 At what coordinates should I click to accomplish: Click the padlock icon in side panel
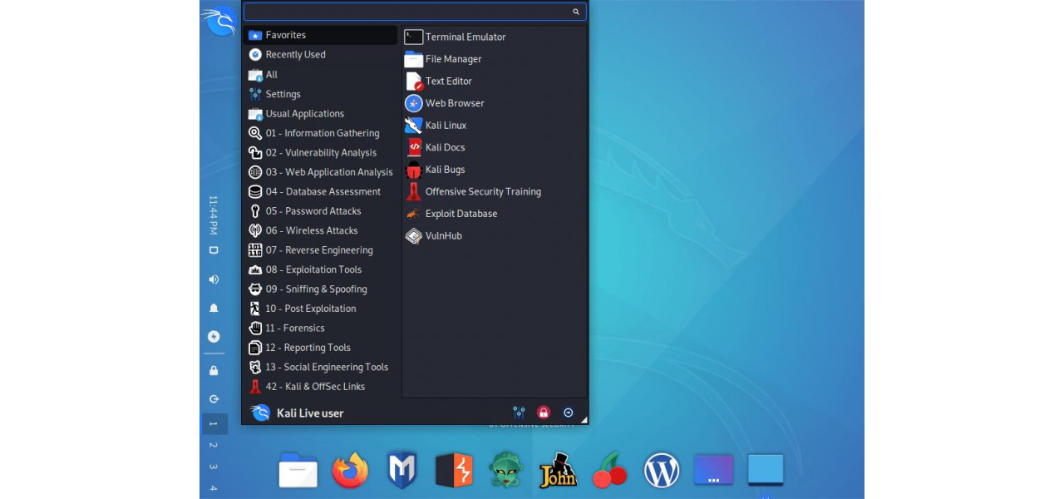[x=214, y=371]
